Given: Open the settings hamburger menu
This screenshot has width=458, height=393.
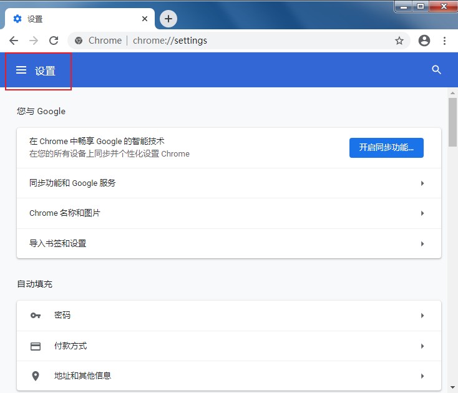Looking at the screenshot, I should (x=21, y=70).
